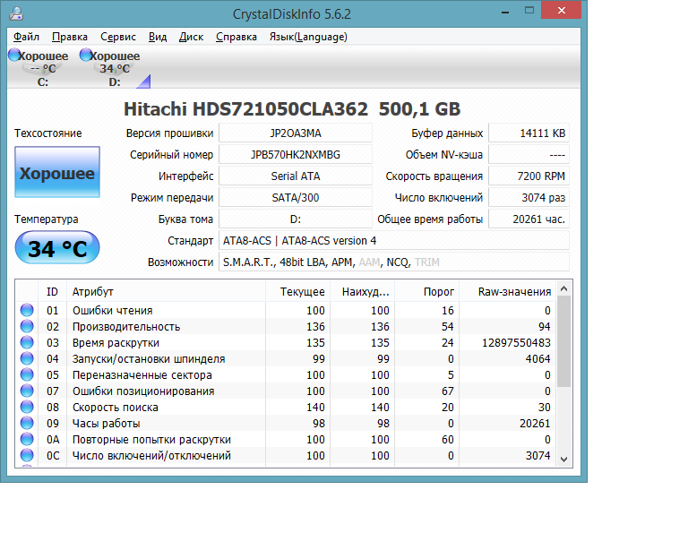
Task: Open the Сервис menu
Action: [118, 37]
